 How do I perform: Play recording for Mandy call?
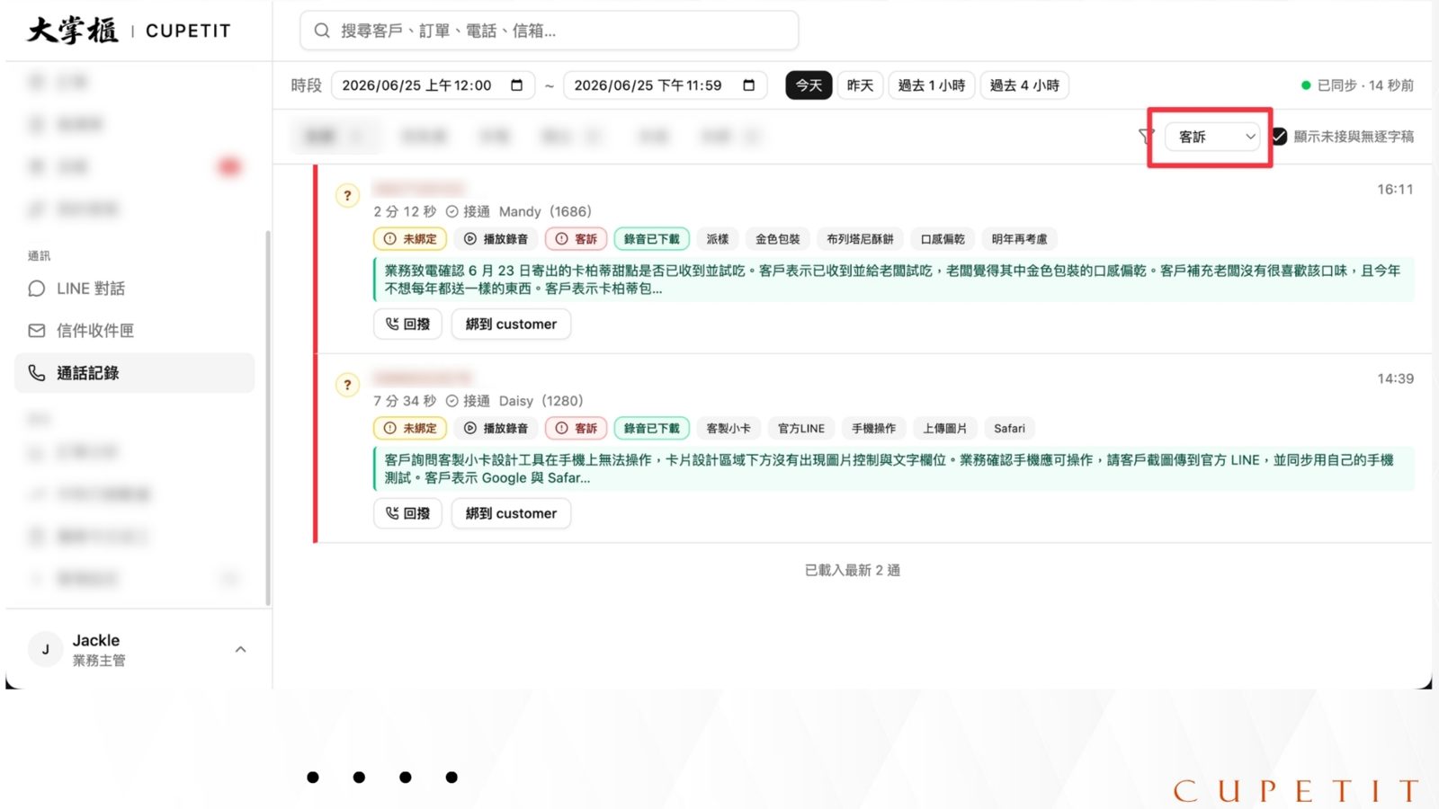pyautogui.click(x=496, y=239)
